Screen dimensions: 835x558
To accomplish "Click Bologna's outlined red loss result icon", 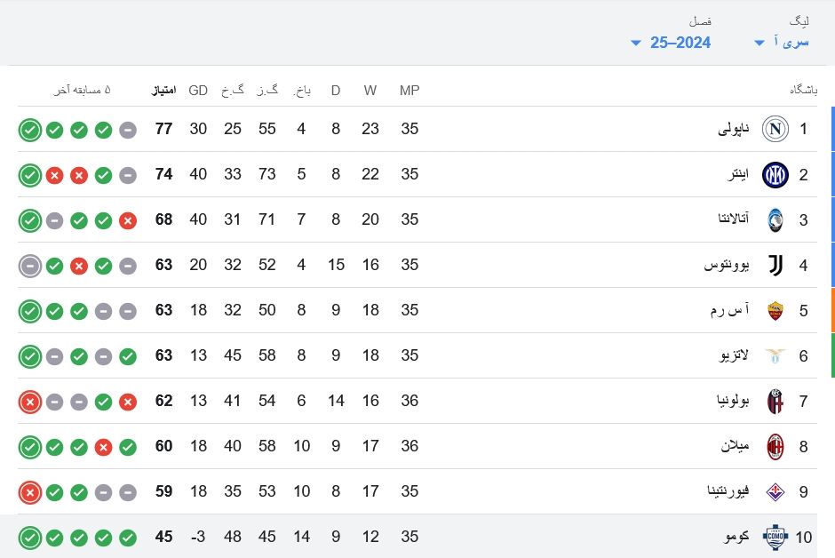I will 30,402.
